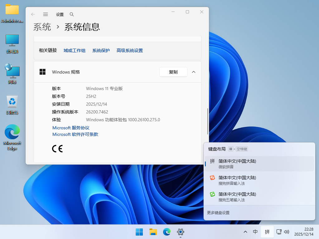Click the 25H2 version number value
Viewport: 319px width, 239px height.
pyautogui.click(x=91, y=96)
